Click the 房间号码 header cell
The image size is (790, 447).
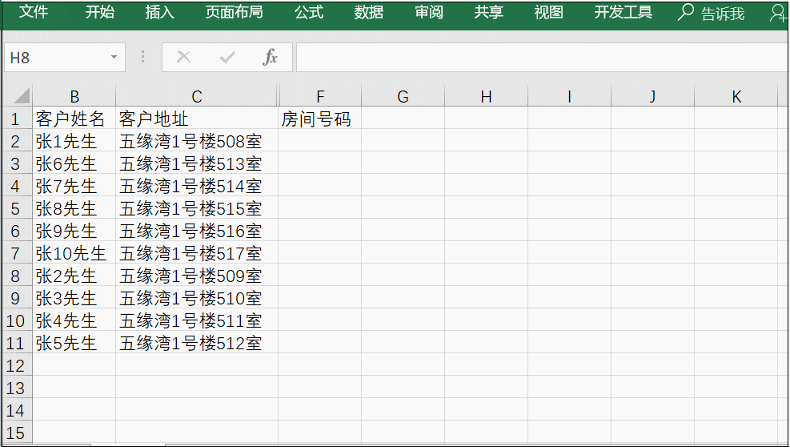point(320,119)
